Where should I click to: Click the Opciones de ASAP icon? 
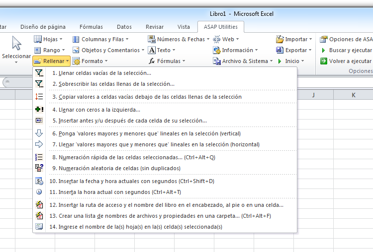[x=324, y=39]
